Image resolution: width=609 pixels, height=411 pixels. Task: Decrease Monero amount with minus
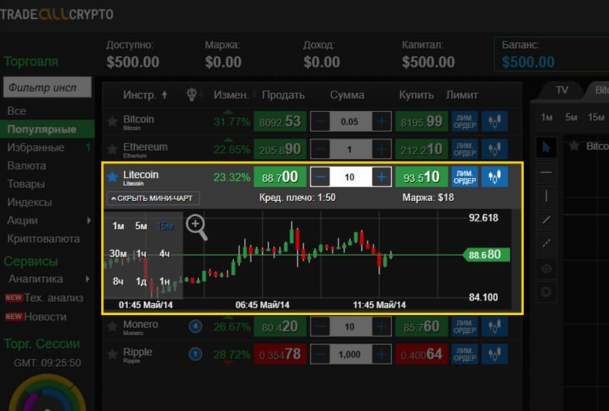[320, 327]
